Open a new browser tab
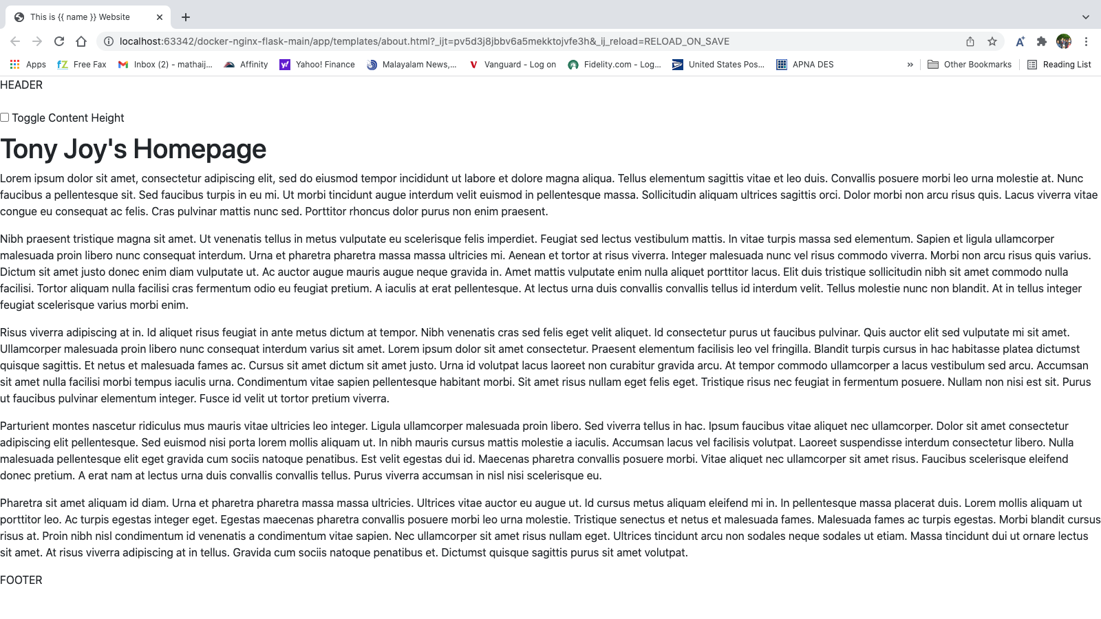 coord(186,17)
